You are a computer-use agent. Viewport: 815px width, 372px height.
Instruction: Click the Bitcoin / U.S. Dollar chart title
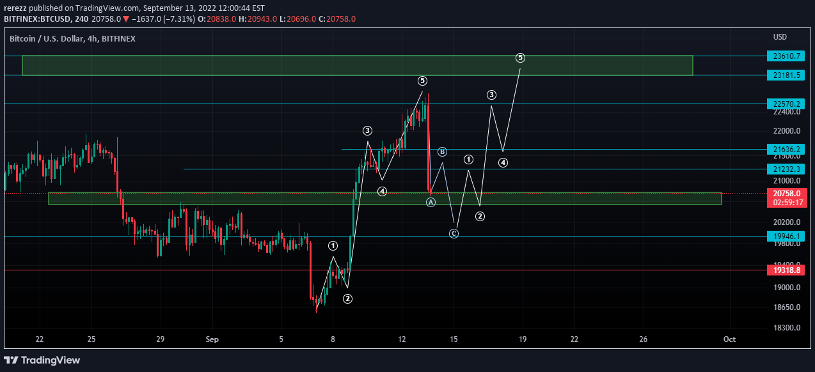click(x=72, y=38)
